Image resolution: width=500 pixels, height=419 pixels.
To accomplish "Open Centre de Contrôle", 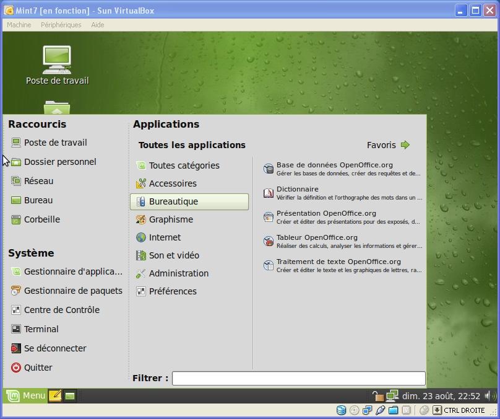I will click(x=55, y=310).
